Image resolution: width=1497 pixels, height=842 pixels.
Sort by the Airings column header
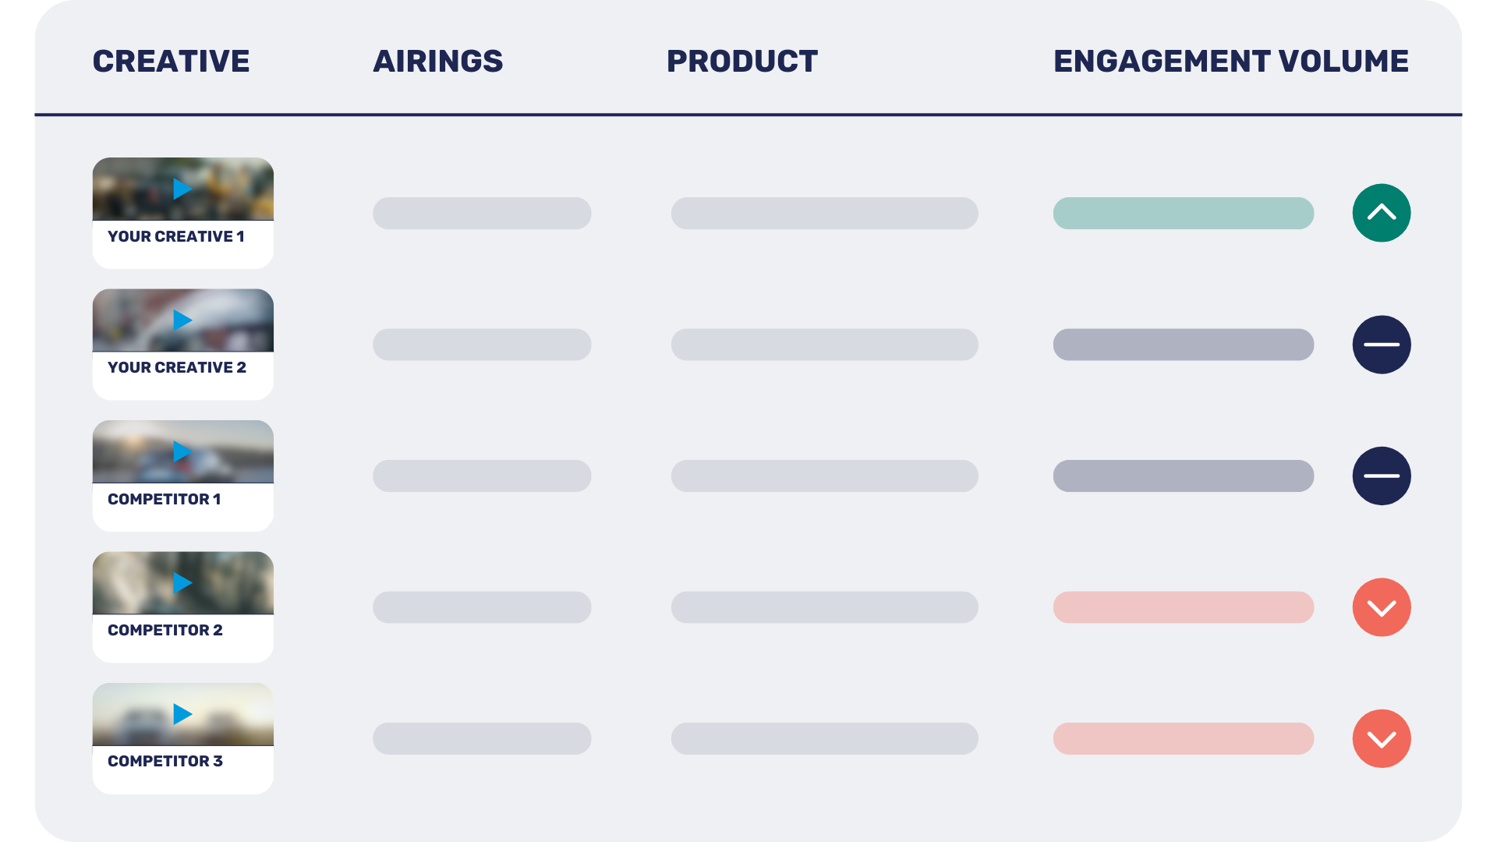click(438, 61)
